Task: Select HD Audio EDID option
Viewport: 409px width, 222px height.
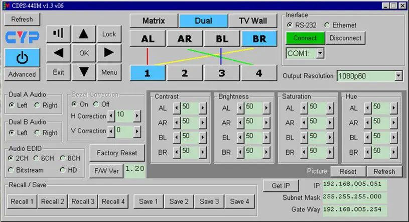Action: tap(62, 170)
